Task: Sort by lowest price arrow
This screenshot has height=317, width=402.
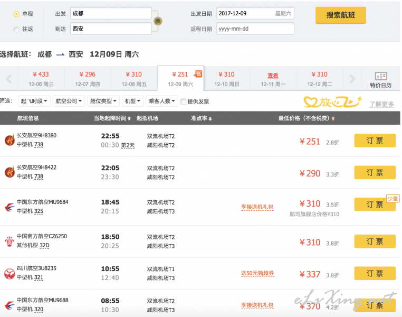Action: (333, 118)
